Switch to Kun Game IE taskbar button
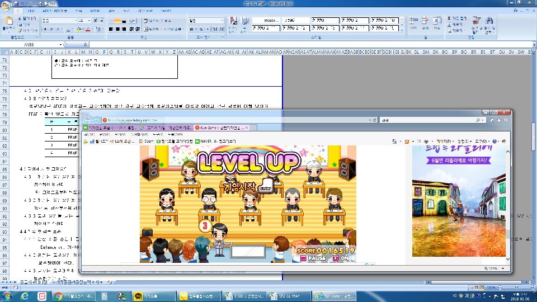The height and width of the screenshot is (302, 537). (x=335, y=296)
